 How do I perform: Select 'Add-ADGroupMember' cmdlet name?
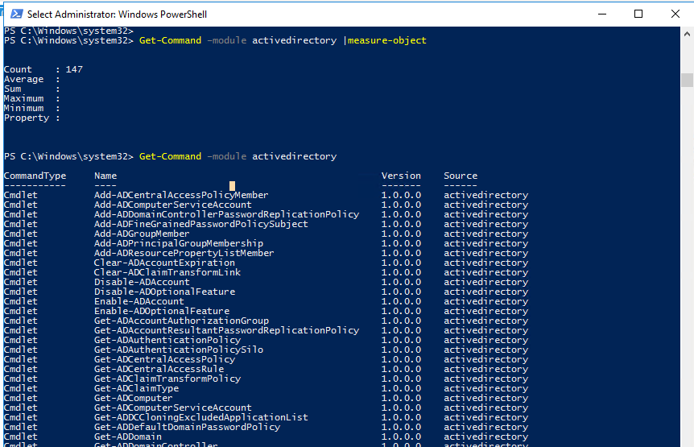pyautogui.click(x=142, y=234)
